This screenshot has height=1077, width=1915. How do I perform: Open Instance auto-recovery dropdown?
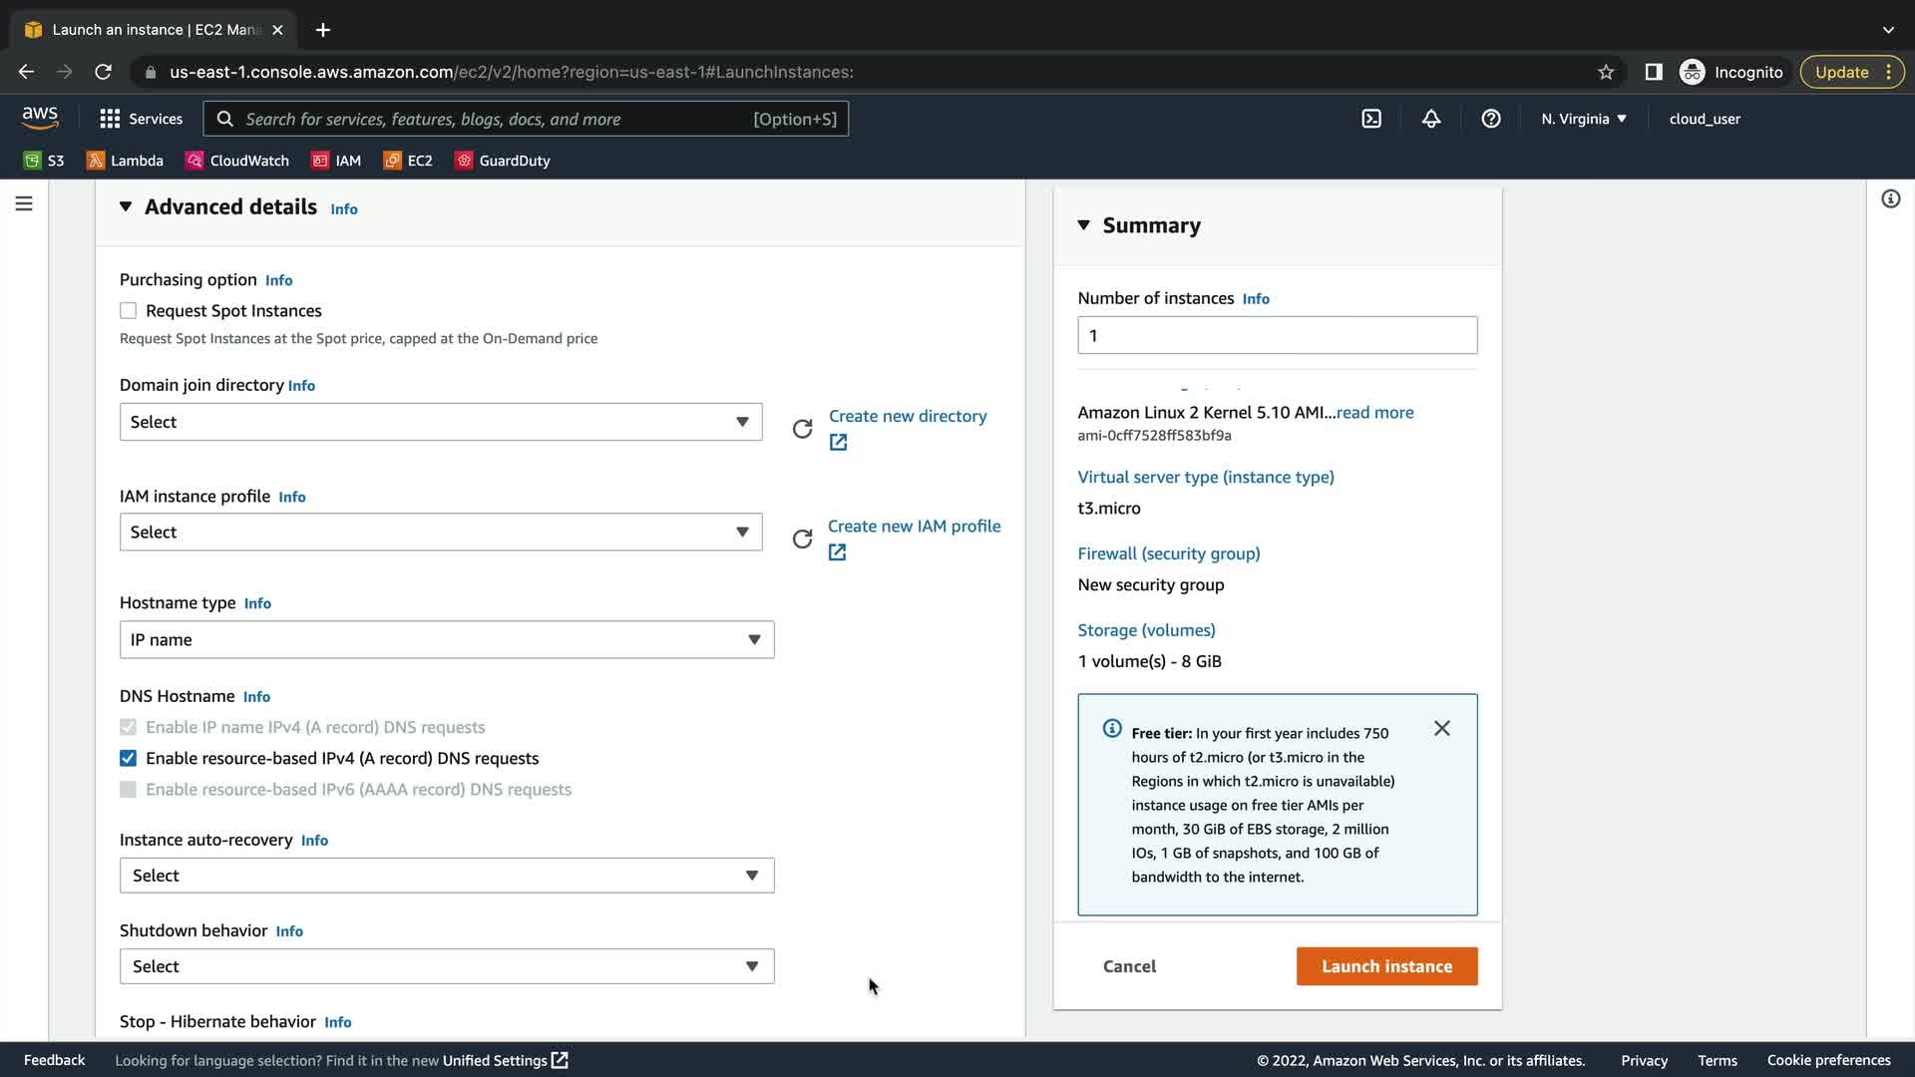(446, 876)
